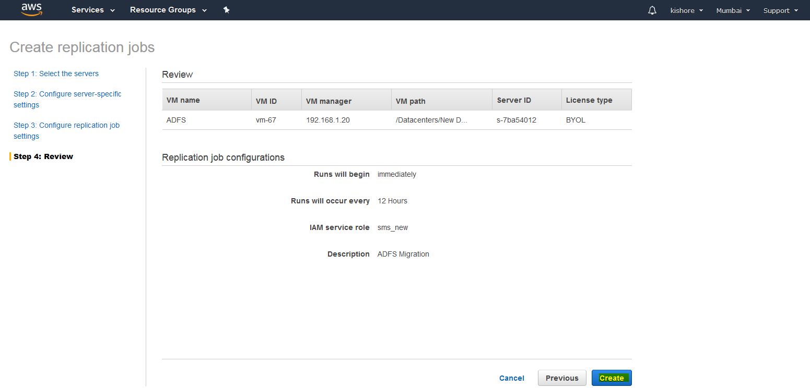The width and height of the screenshot is (810, 388).
Task: Expand the Services dropdown menu
Action: pos(93,10)
